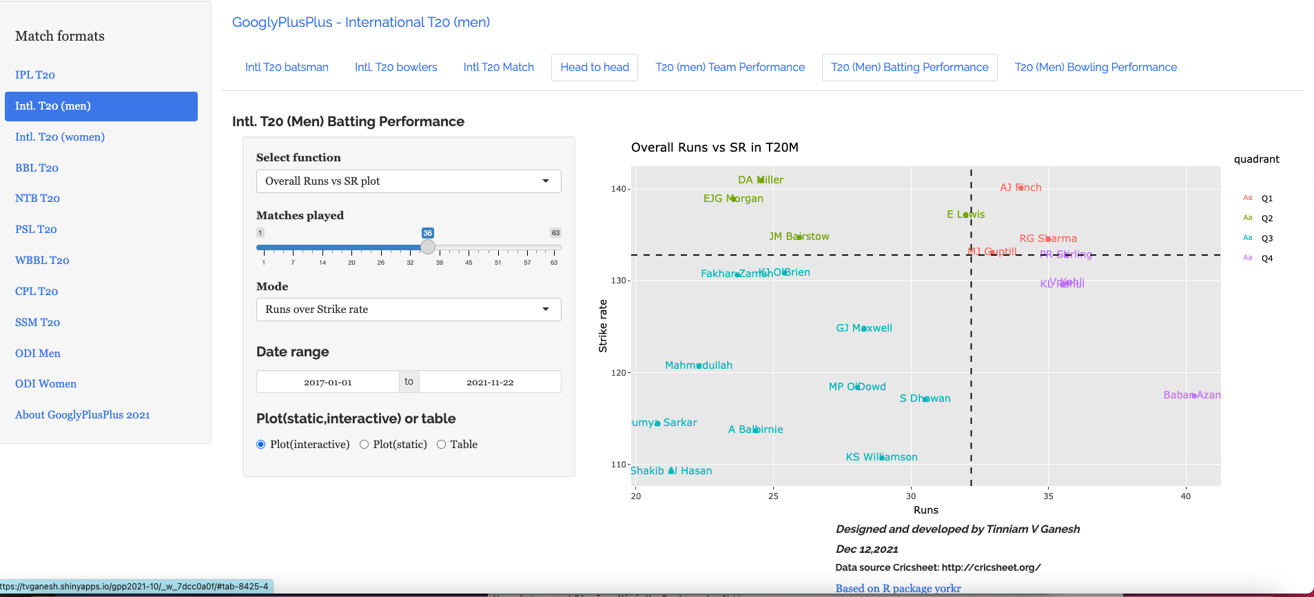The image size is (1314, 597).
Task: Open T20 (Men) Bowling Performance tab
Action: [x=1096, y=68]
